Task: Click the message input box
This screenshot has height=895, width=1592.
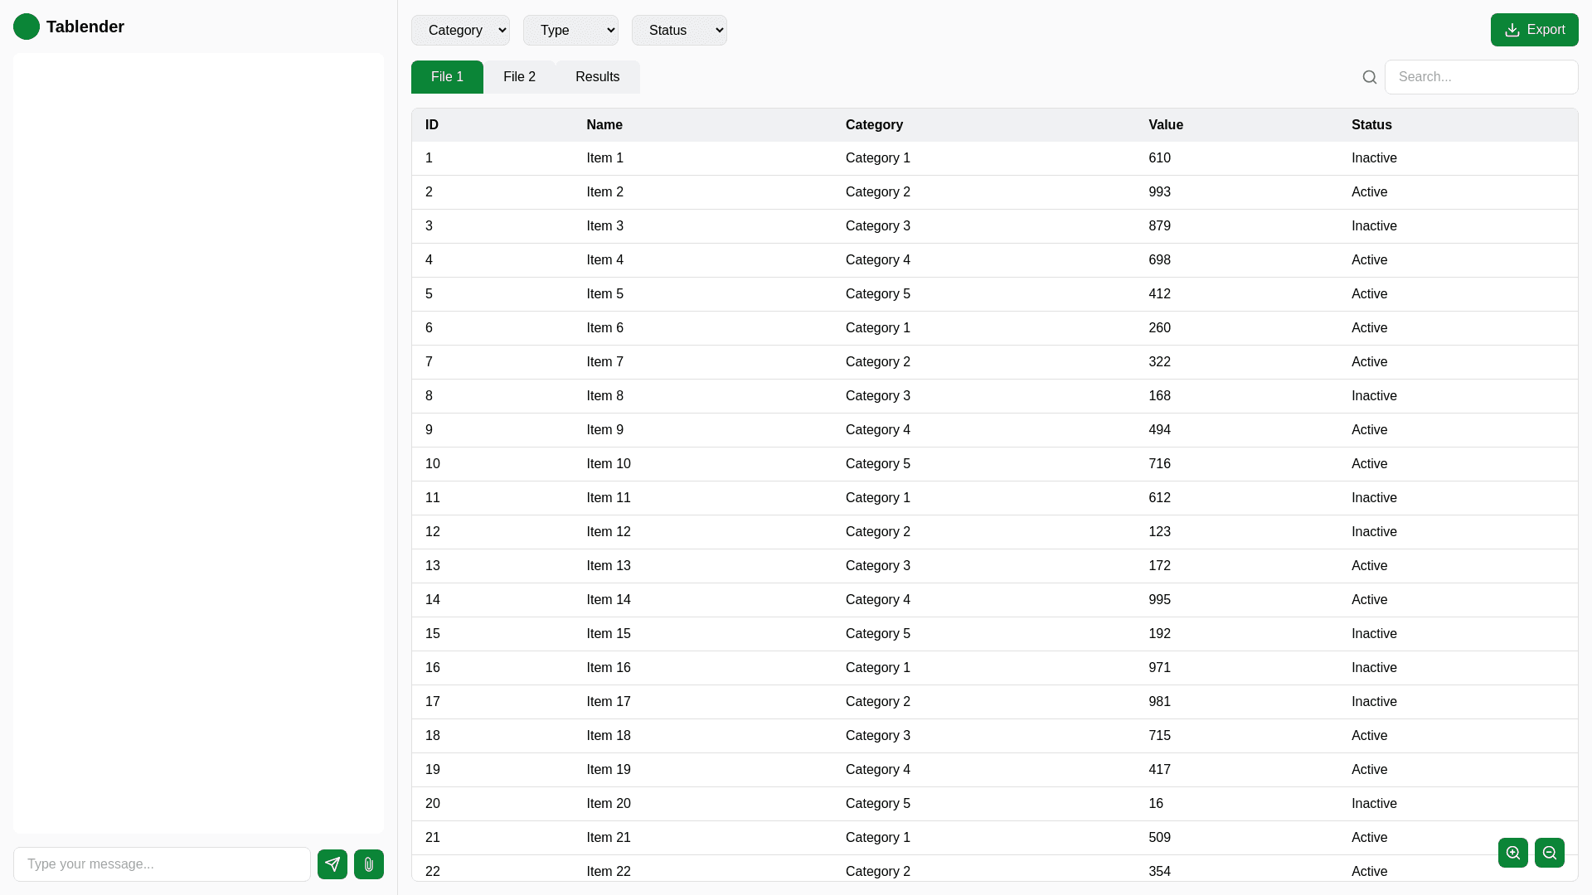Action: (x=162, y=864)
